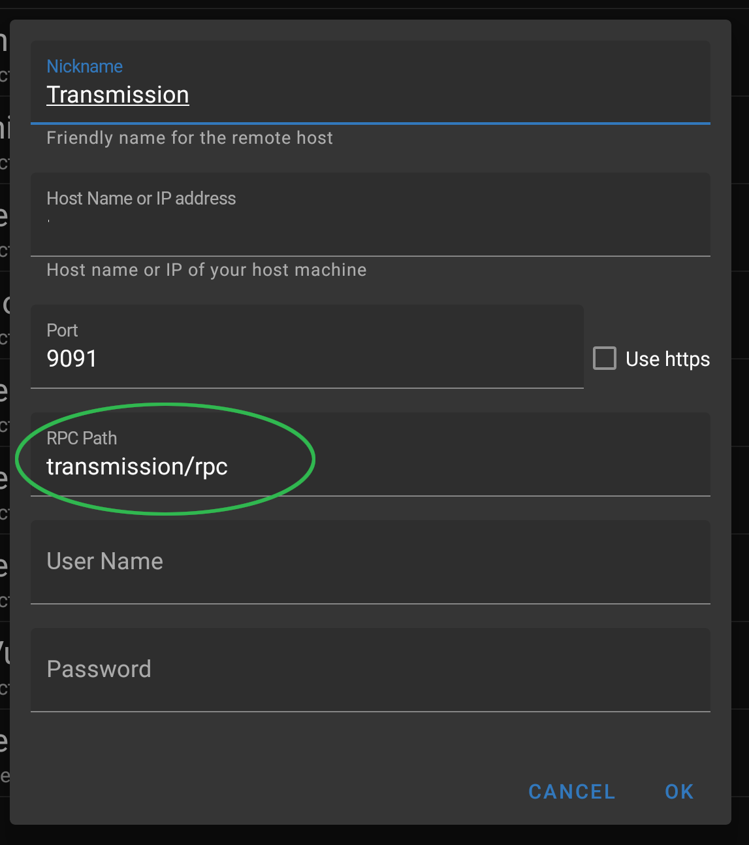Screen dimensions: 749x845
Task: Click the friendly name helper text
Action: pyautogui.click(x=189, y=138)
